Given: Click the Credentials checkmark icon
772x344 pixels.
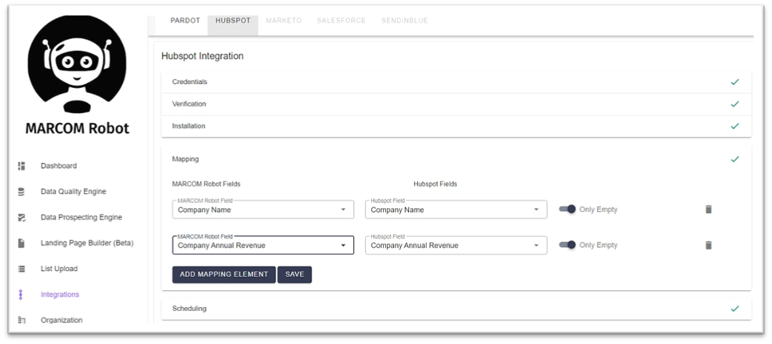Looking at the screenshot, I should pyautogui.click(x=735, y=82).
